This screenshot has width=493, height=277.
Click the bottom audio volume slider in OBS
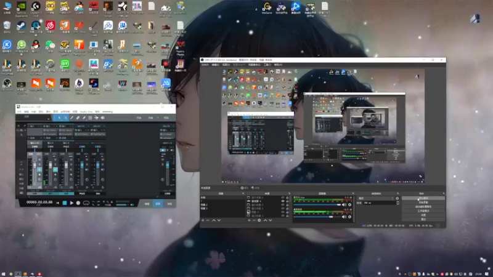[x=317, y=217]
